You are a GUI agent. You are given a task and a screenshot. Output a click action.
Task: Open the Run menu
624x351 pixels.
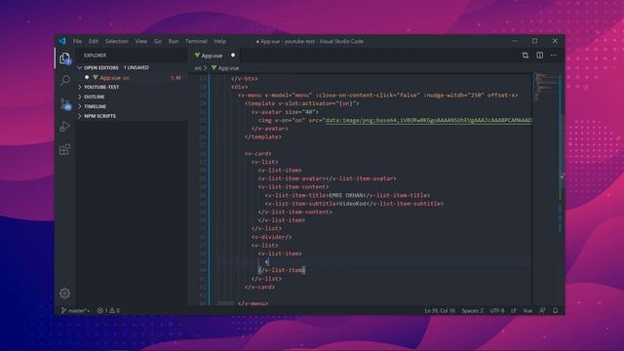[174, 41]
